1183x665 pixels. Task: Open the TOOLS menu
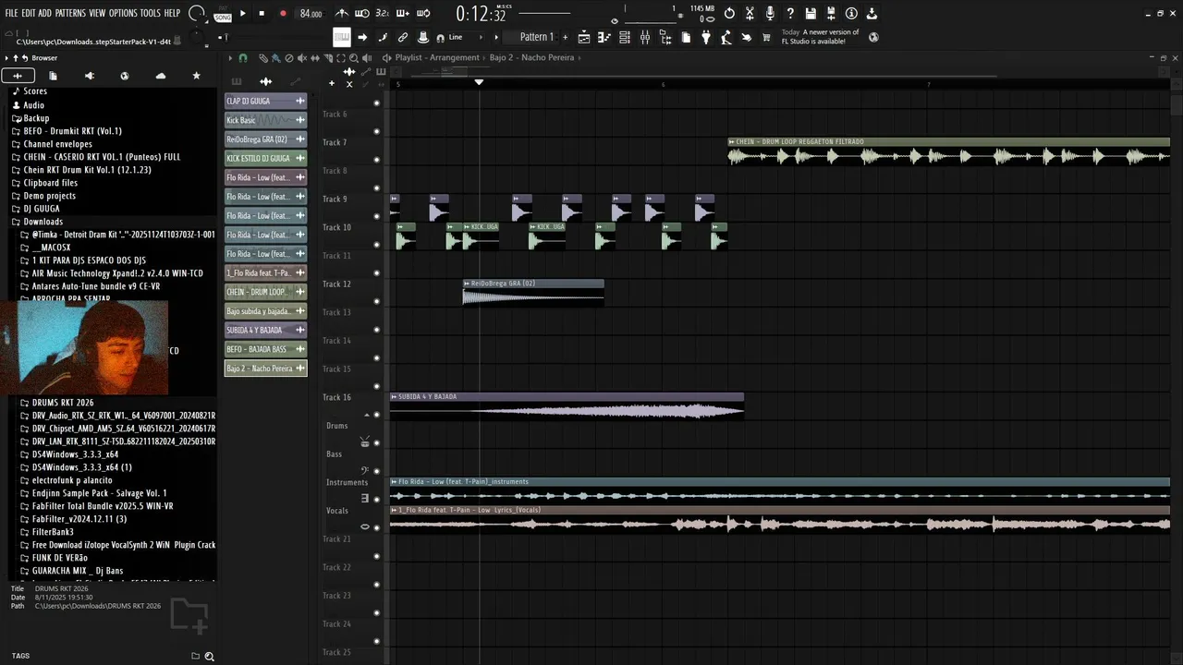click(x=151, y=13)
